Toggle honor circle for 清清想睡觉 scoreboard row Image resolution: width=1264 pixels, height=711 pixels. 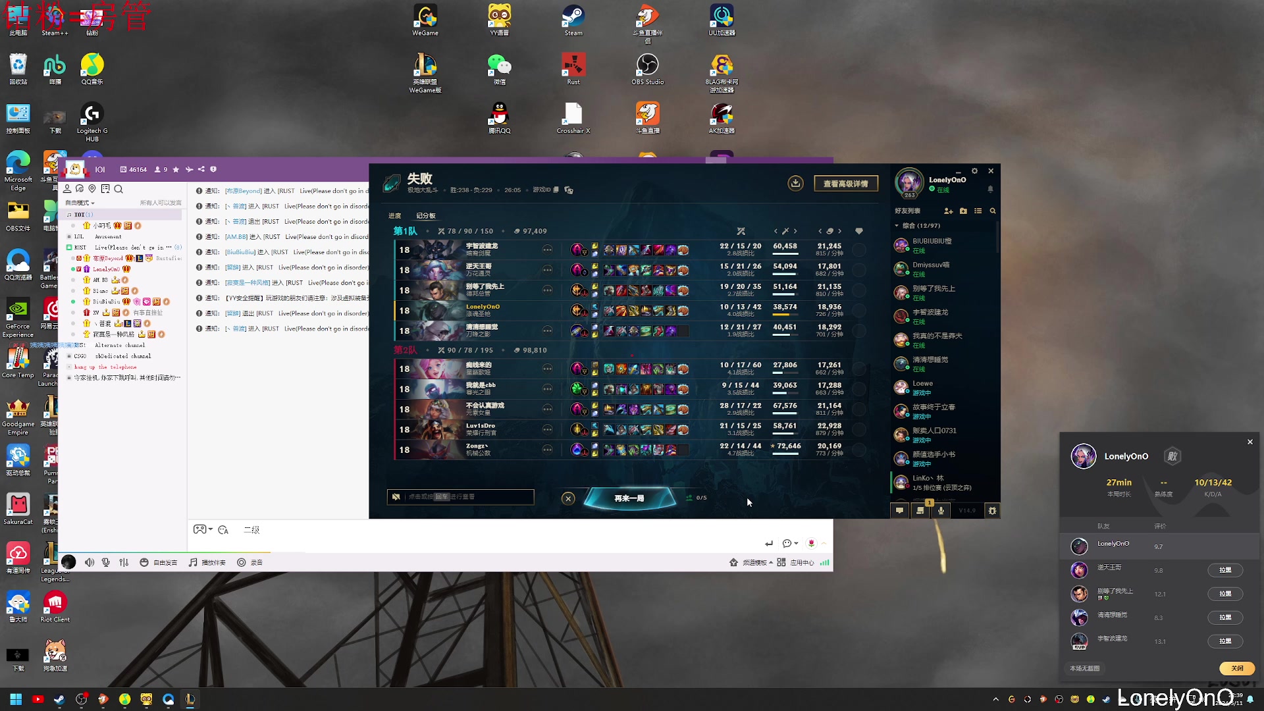pyautogui.click(x=859, y=330)
